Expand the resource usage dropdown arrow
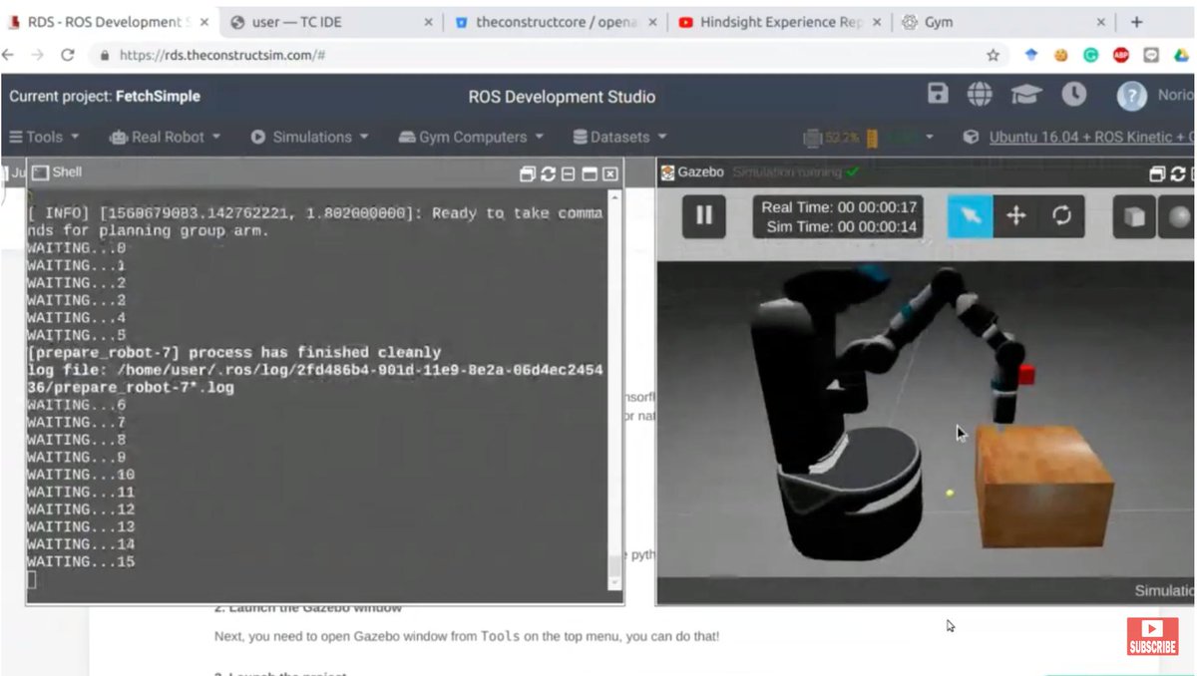1197x676 pixels. click(x=930, y=138)
